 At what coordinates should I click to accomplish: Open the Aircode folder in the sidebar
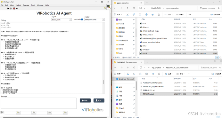tap(121, 45)
